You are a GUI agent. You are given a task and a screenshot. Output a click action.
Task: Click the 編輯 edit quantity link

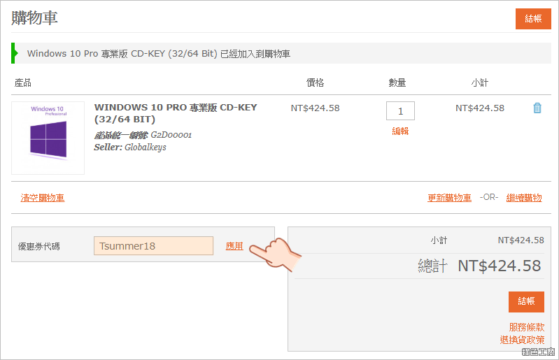[x=400, y=131]
